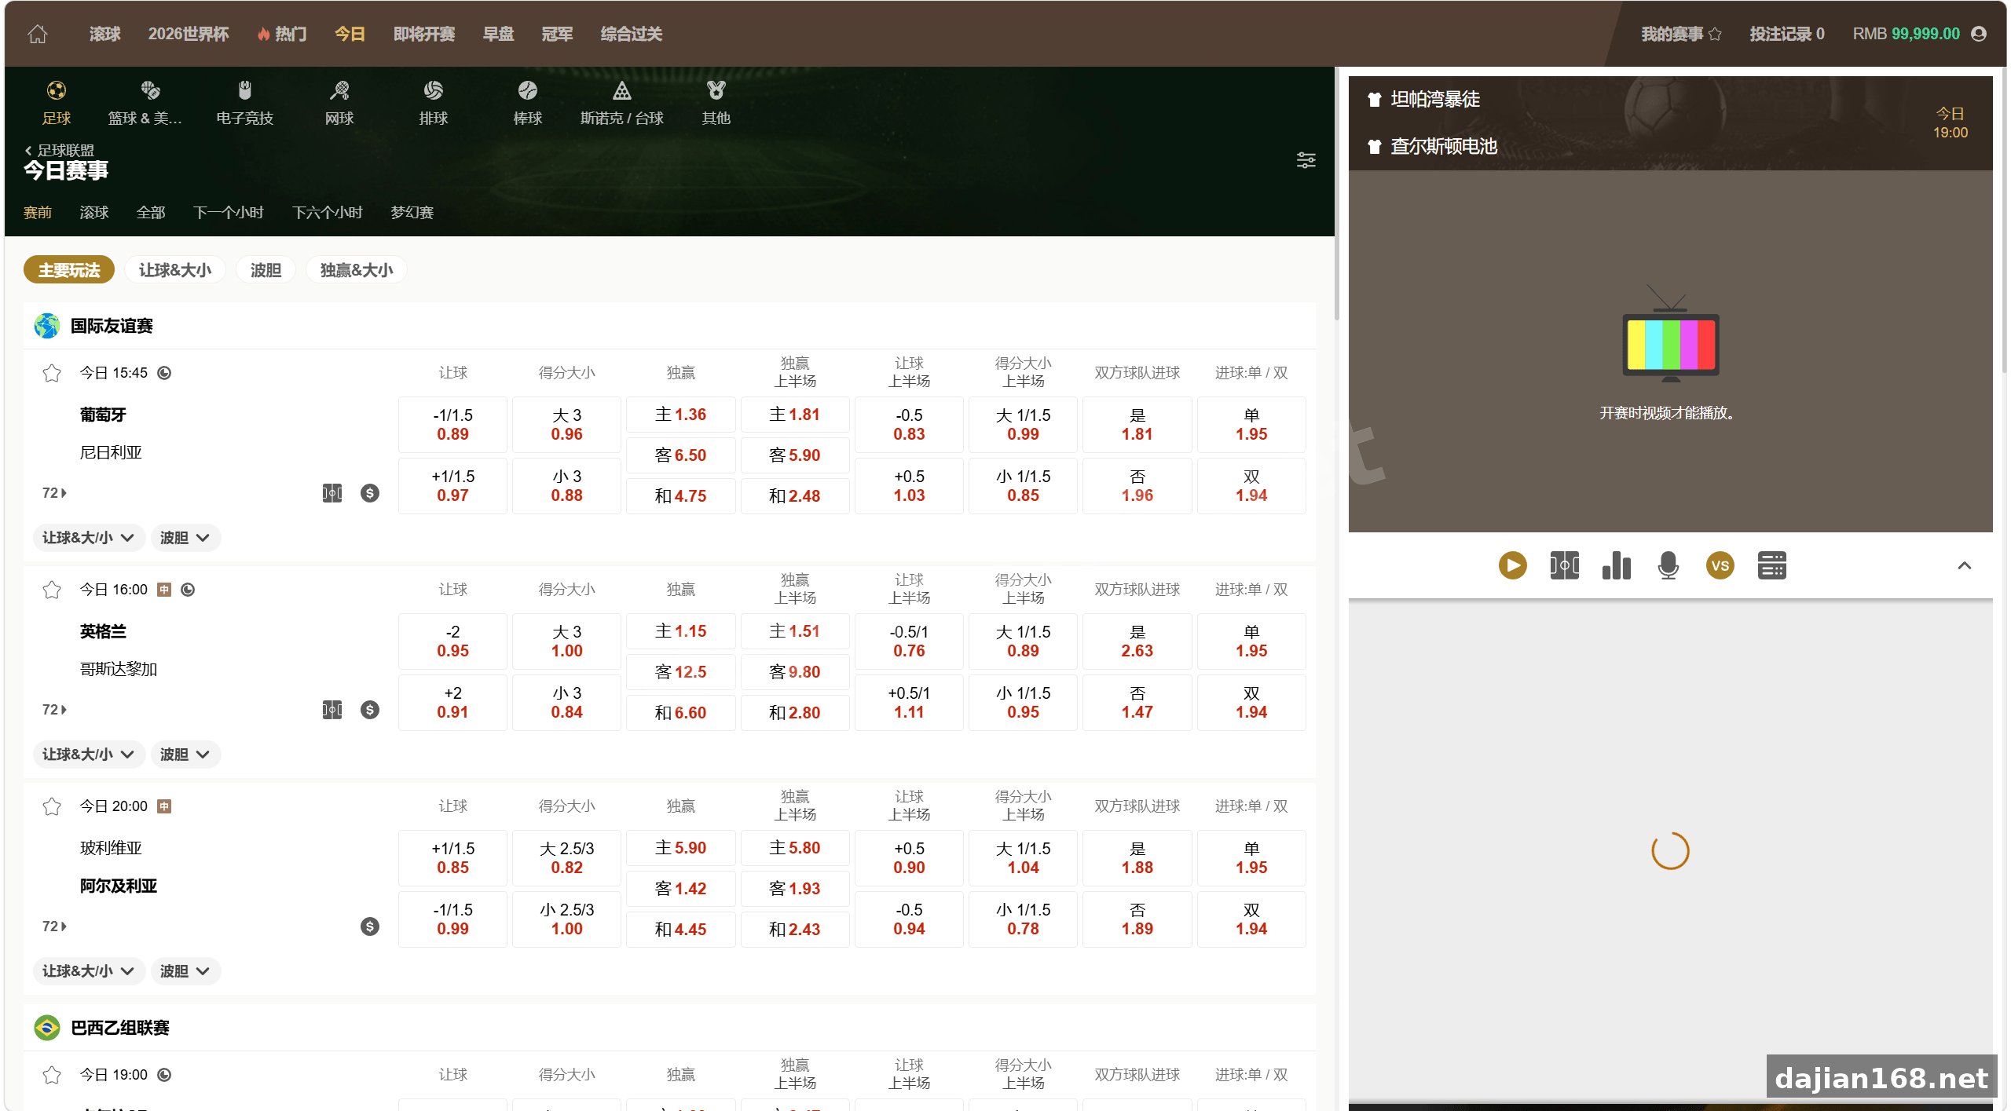Open 滚球 in top navigation

tap(104, 34)
